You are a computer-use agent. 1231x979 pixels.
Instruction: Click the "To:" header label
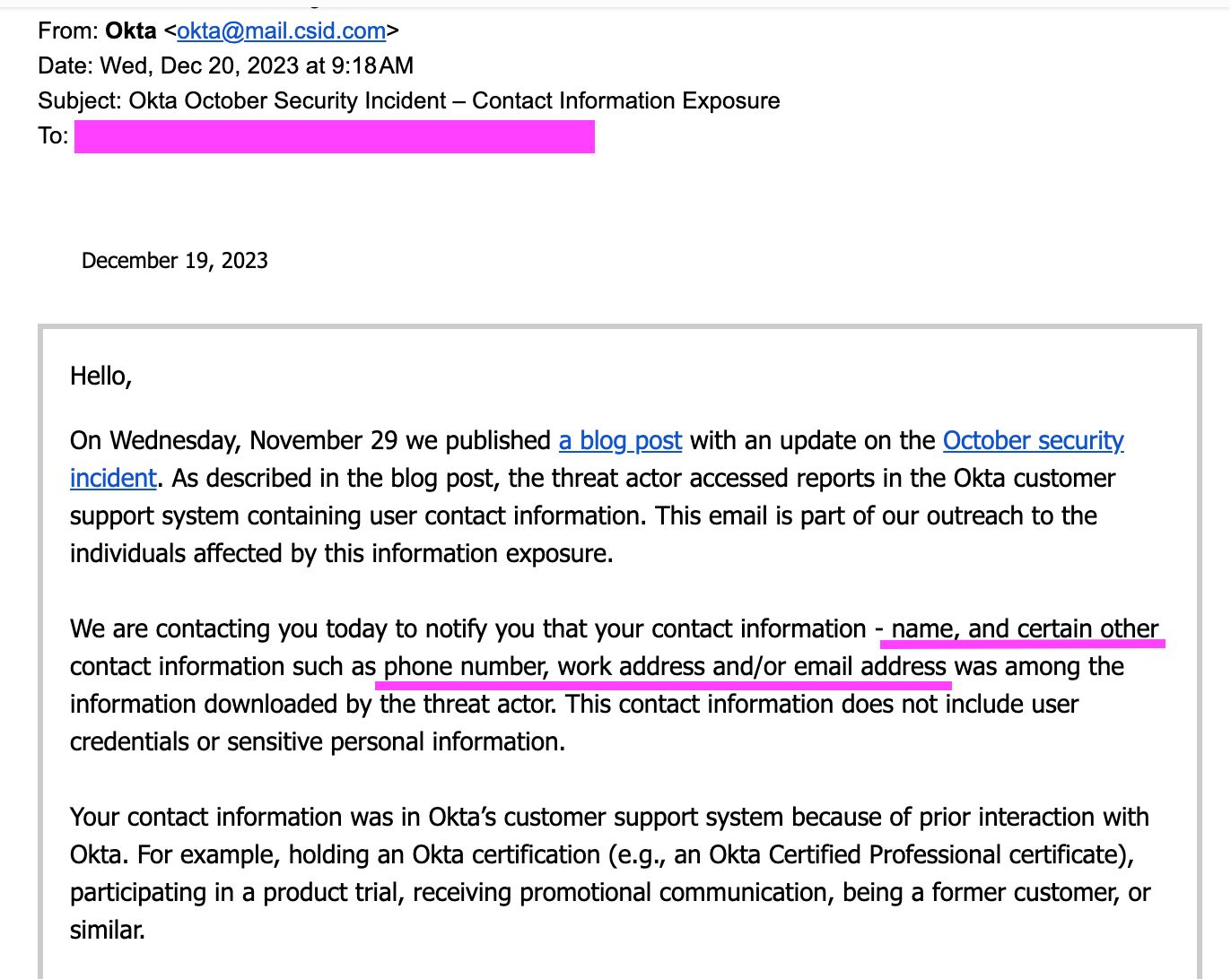(53, 136)
